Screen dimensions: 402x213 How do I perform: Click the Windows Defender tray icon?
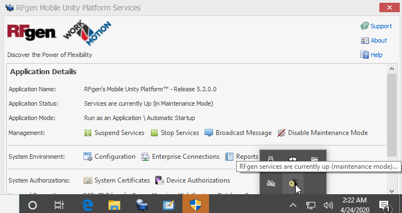tap(293, 159)
